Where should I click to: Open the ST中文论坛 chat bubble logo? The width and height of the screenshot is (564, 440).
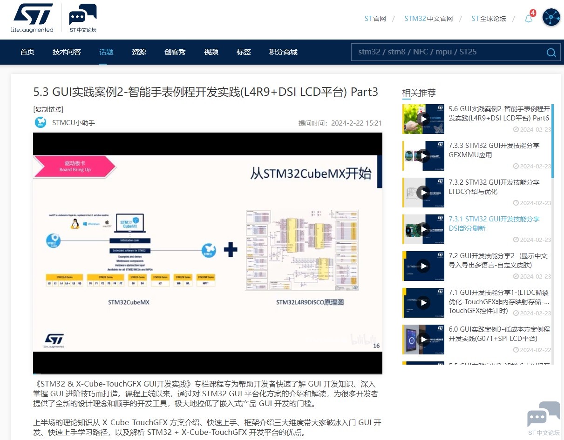coord(83,18)
